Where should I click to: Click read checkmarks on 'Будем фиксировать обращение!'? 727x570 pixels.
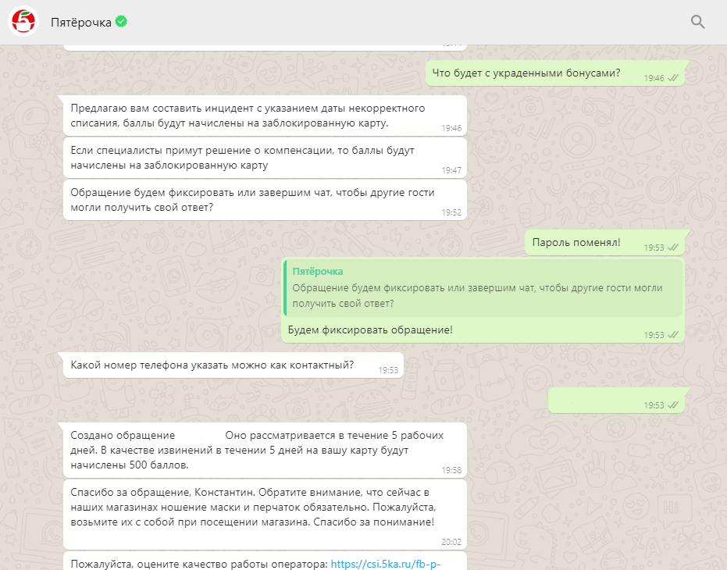(x=672, y=335)
